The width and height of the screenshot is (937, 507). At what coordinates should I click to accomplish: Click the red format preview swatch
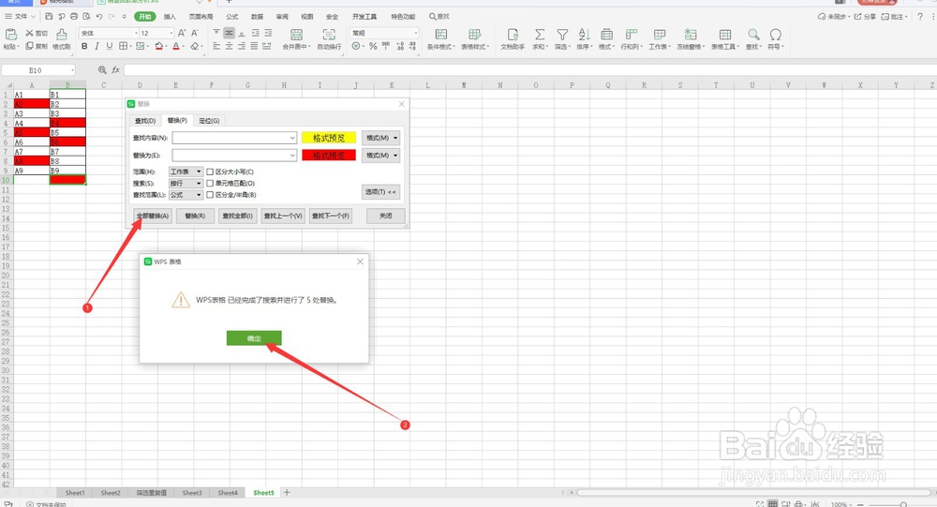point(329,156)
